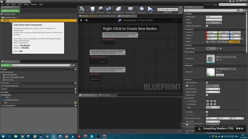Start Simulation from the toolbar

(142, 10)
